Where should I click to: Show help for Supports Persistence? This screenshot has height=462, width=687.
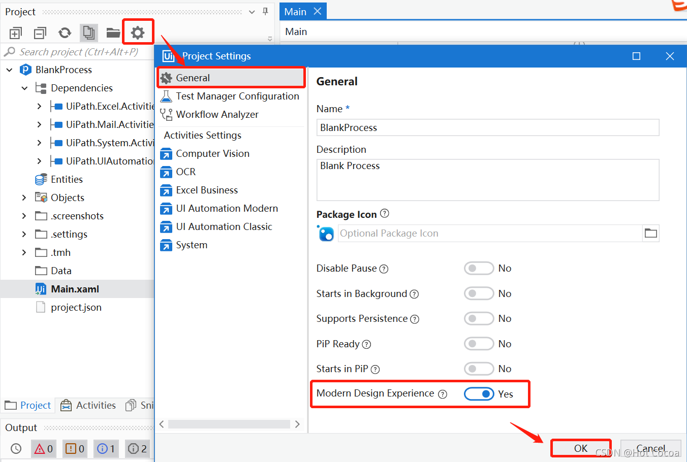point(415,319)
